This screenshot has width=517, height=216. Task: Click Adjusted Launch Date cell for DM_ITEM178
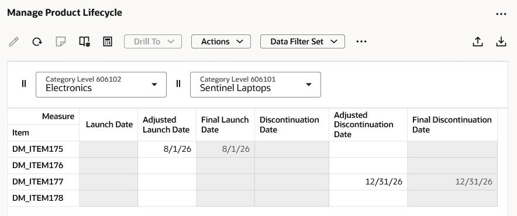[167, 198]
